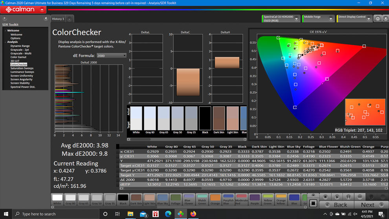Open the dE Formula 2000 combo box
Image resolution: width=389 pixels, height=219 pixels.
(x=111, y=55)
